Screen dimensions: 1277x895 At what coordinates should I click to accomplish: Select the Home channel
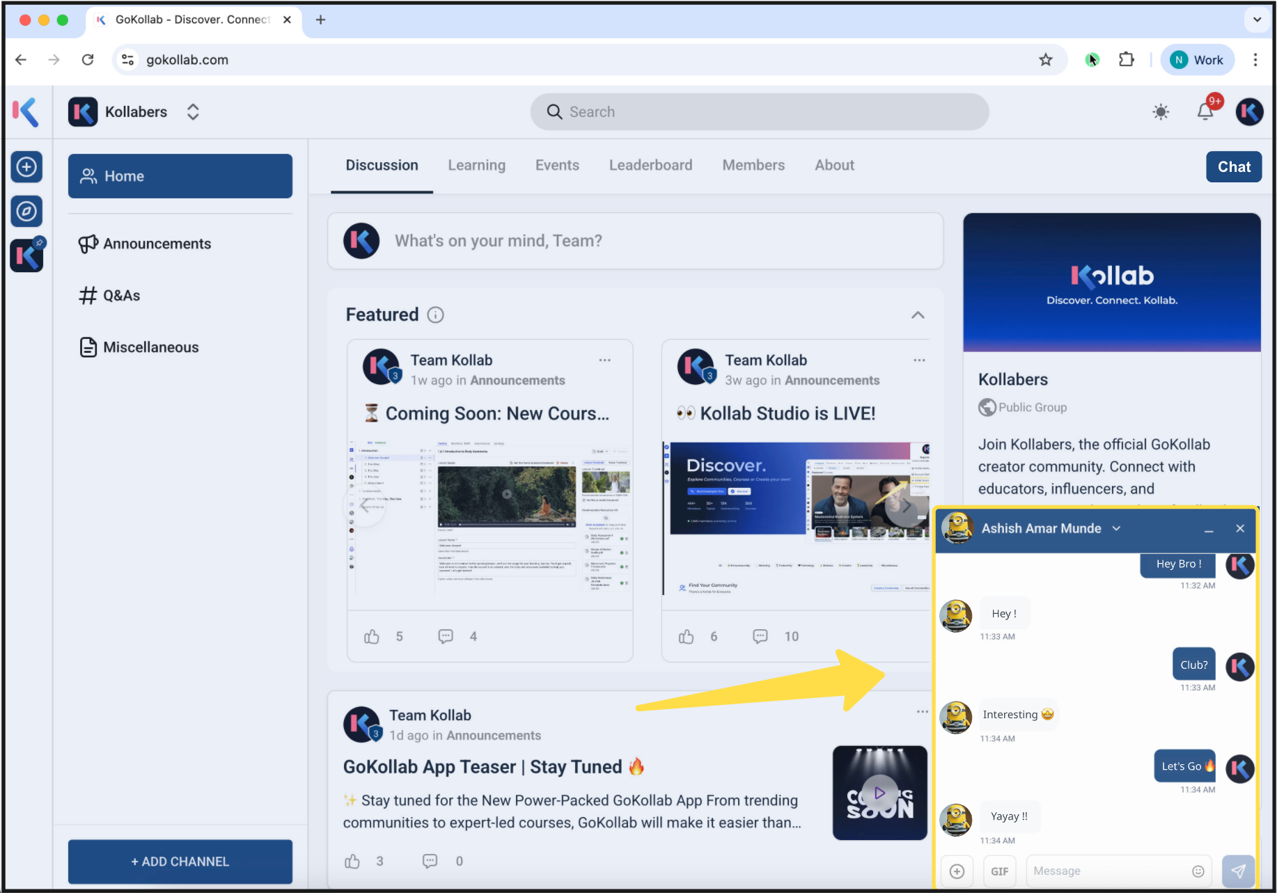[180, 176]
